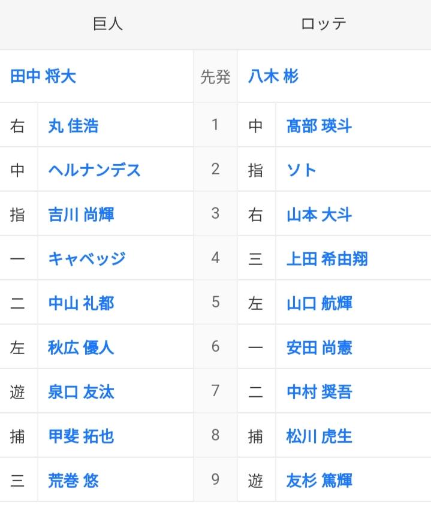Viewport: 431px width, 513px height.
Task: Click 泉口 友汰 shortstop link
Action: click(81, 392)
